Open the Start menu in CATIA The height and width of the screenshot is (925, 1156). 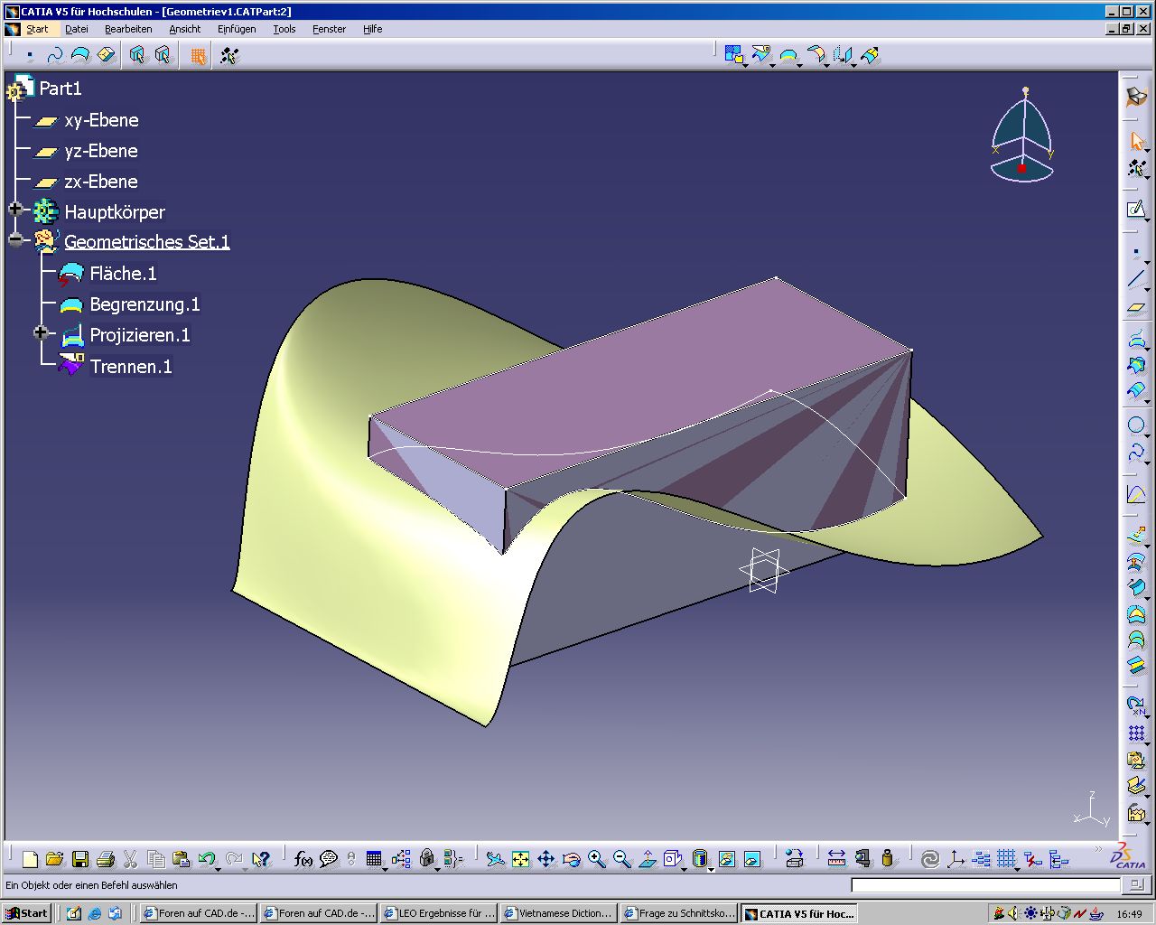pos(37,29)
